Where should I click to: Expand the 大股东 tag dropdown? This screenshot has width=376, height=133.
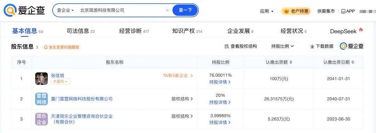click(61, 81)
